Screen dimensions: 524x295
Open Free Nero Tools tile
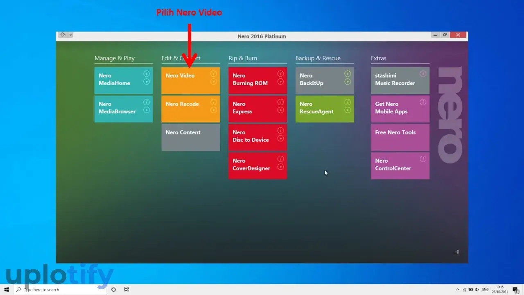(400, 137)
